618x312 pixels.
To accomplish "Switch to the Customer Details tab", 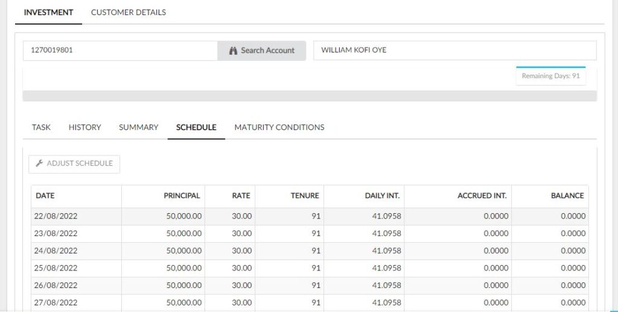I will 128,12.
